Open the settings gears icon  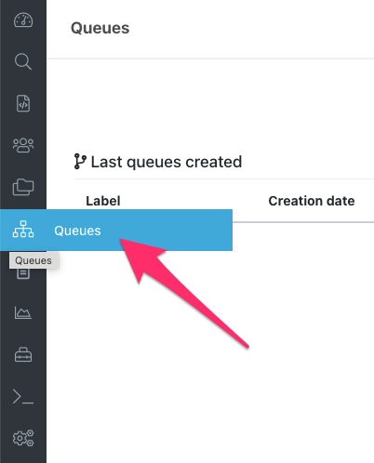tap(23, 438)
